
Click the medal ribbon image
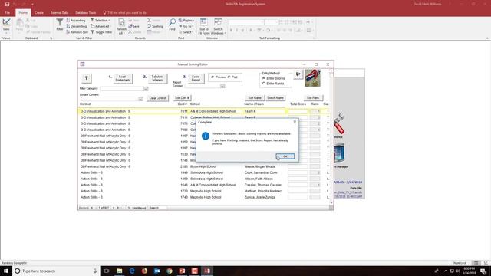tap(312, 78)
